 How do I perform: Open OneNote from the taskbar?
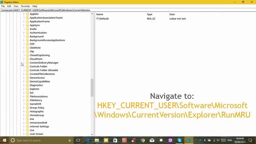click(170, 140)
